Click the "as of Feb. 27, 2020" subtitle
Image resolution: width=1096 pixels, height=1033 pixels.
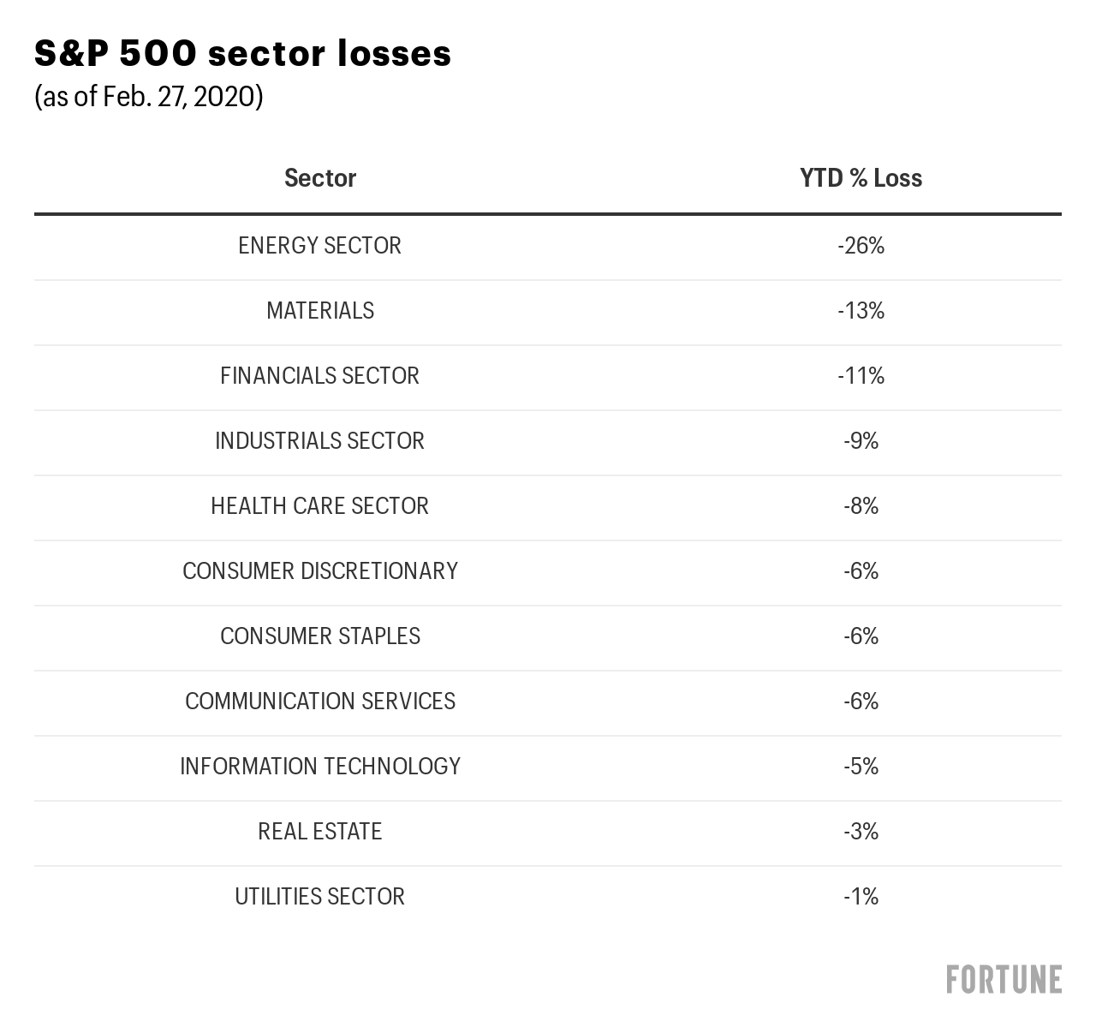click(149, 97)
